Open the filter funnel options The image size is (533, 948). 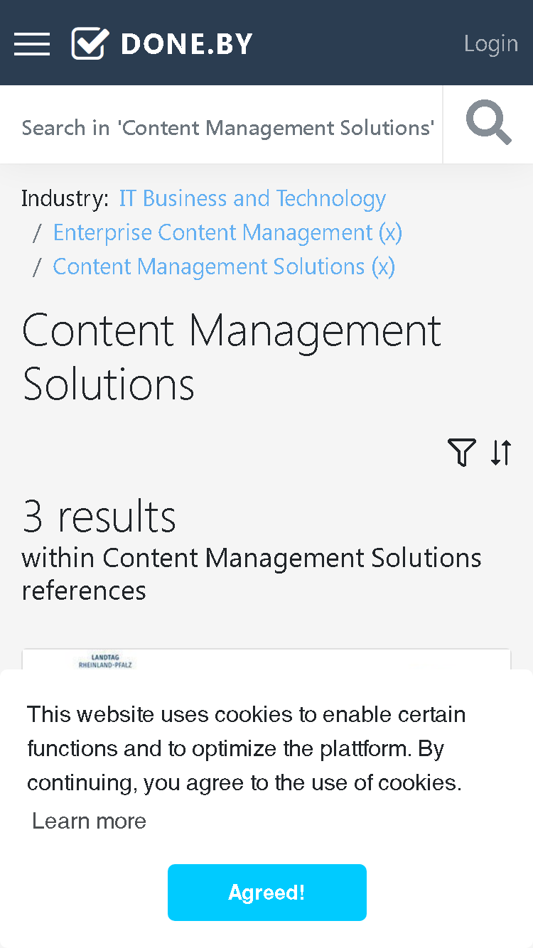pyautogui.click(x=462, y=452)
